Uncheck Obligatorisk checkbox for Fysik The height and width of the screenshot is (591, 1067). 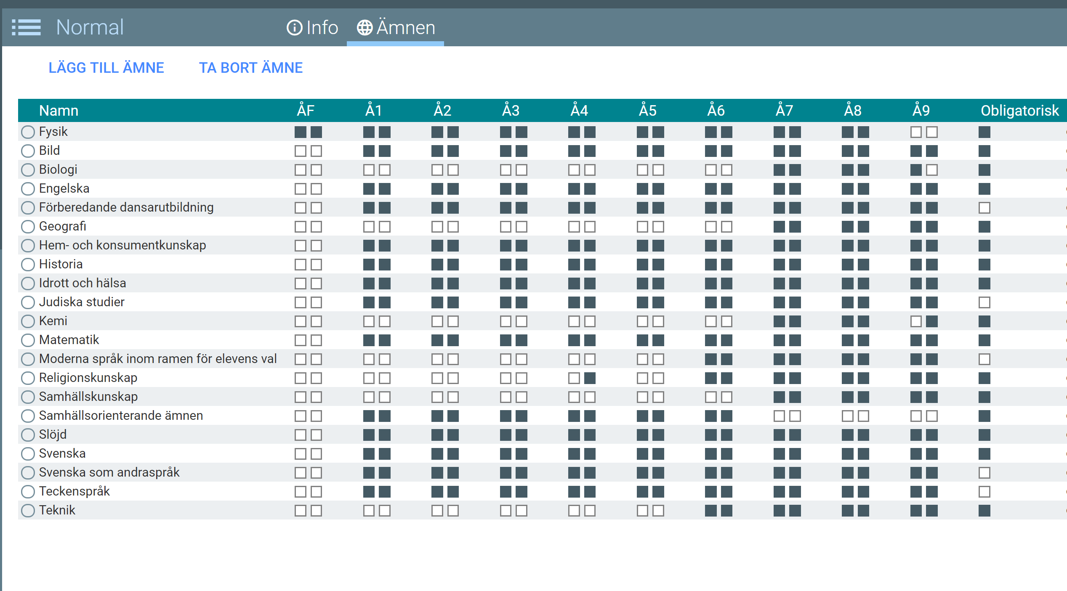click(984, 132)
